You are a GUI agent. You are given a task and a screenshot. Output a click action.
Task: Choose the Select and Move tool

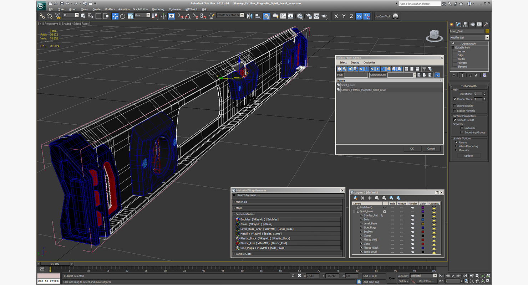point(115,16)
